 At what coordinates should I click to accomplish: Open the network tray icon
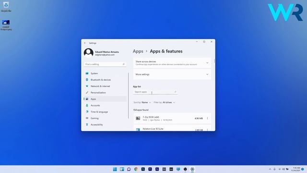(279, 169)
